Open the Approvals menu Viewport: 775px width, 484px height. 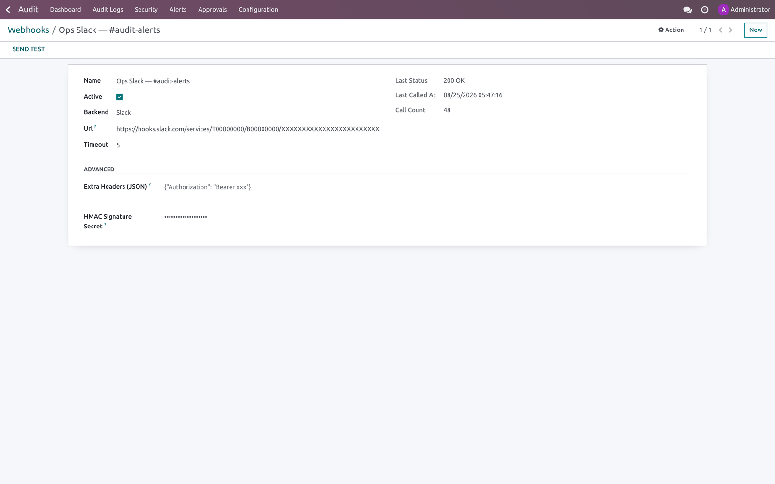212,10
